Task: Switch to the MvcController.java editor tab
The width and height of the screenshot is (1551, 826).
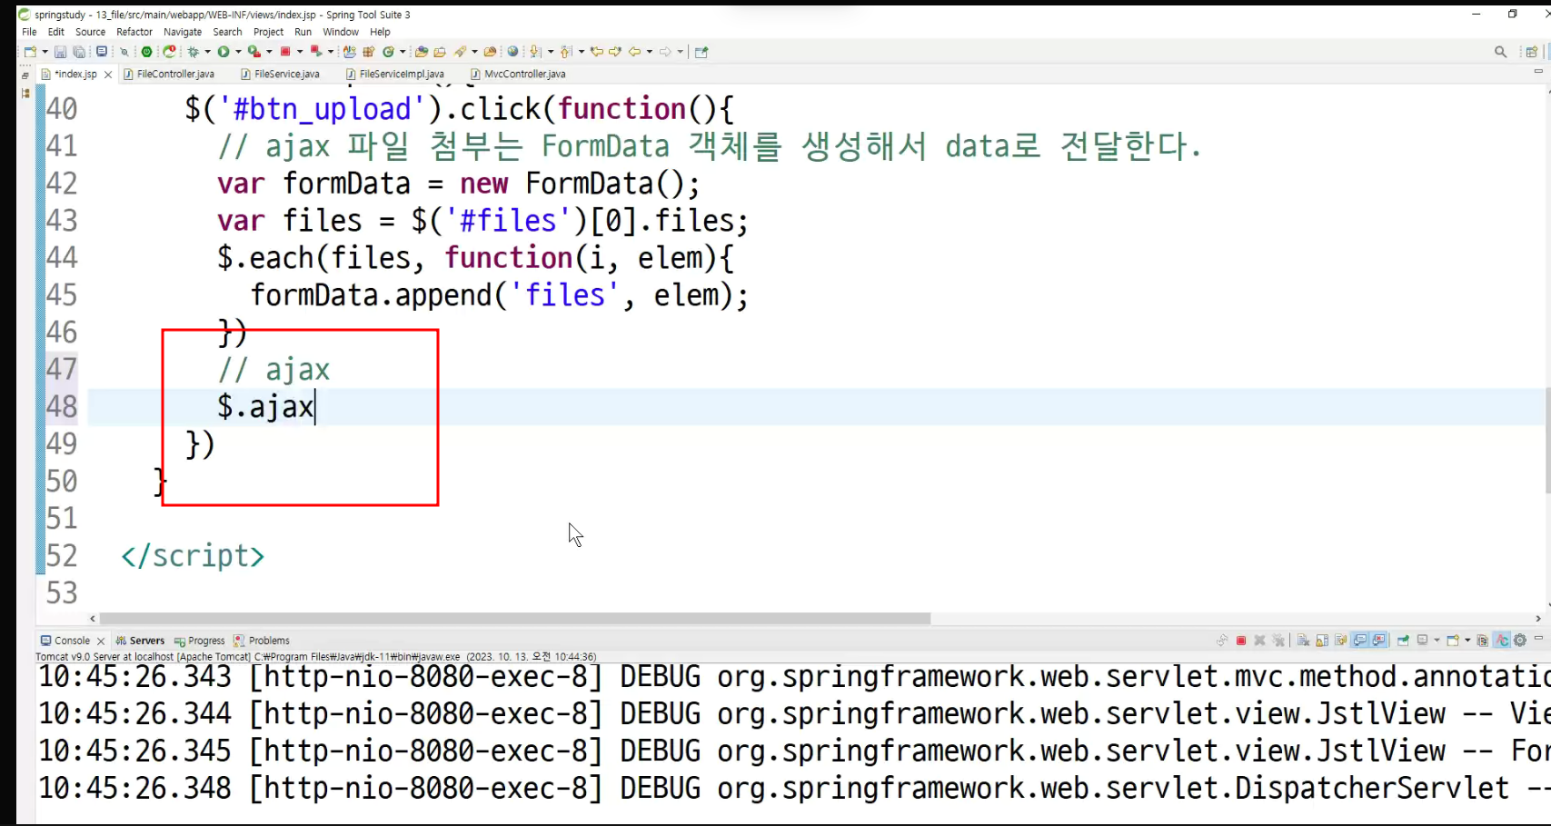Action: (x=518, y=74)
